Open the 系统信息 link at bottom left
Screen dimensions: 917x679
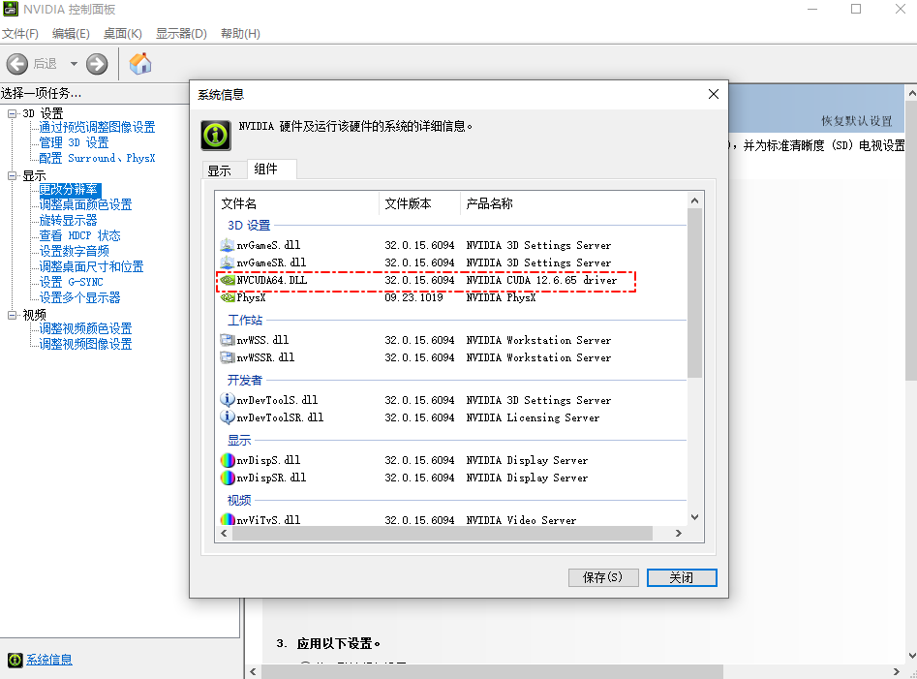coord(49,660)
